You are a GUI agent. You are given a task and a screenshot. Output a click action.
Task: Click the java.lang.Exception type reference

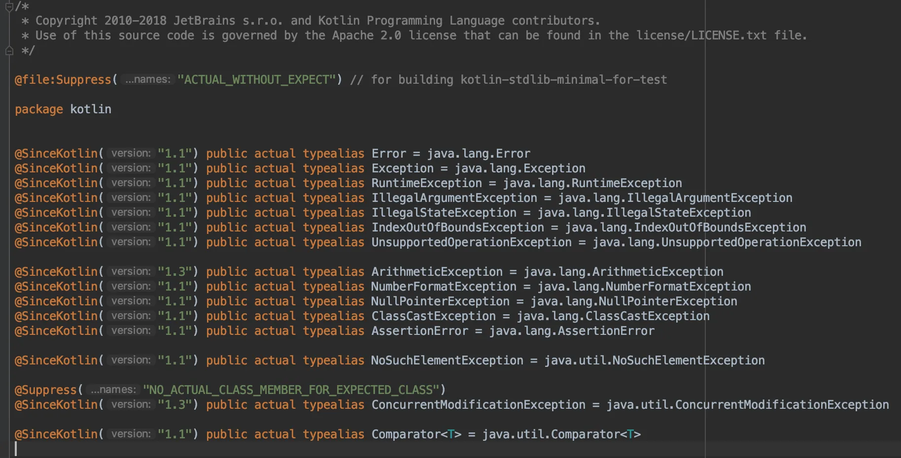[520, 168]
